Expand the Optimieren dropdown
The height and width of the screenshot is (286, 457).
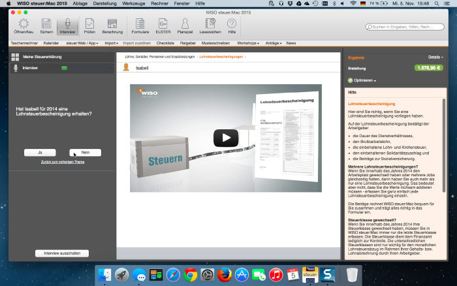(365, 80)
